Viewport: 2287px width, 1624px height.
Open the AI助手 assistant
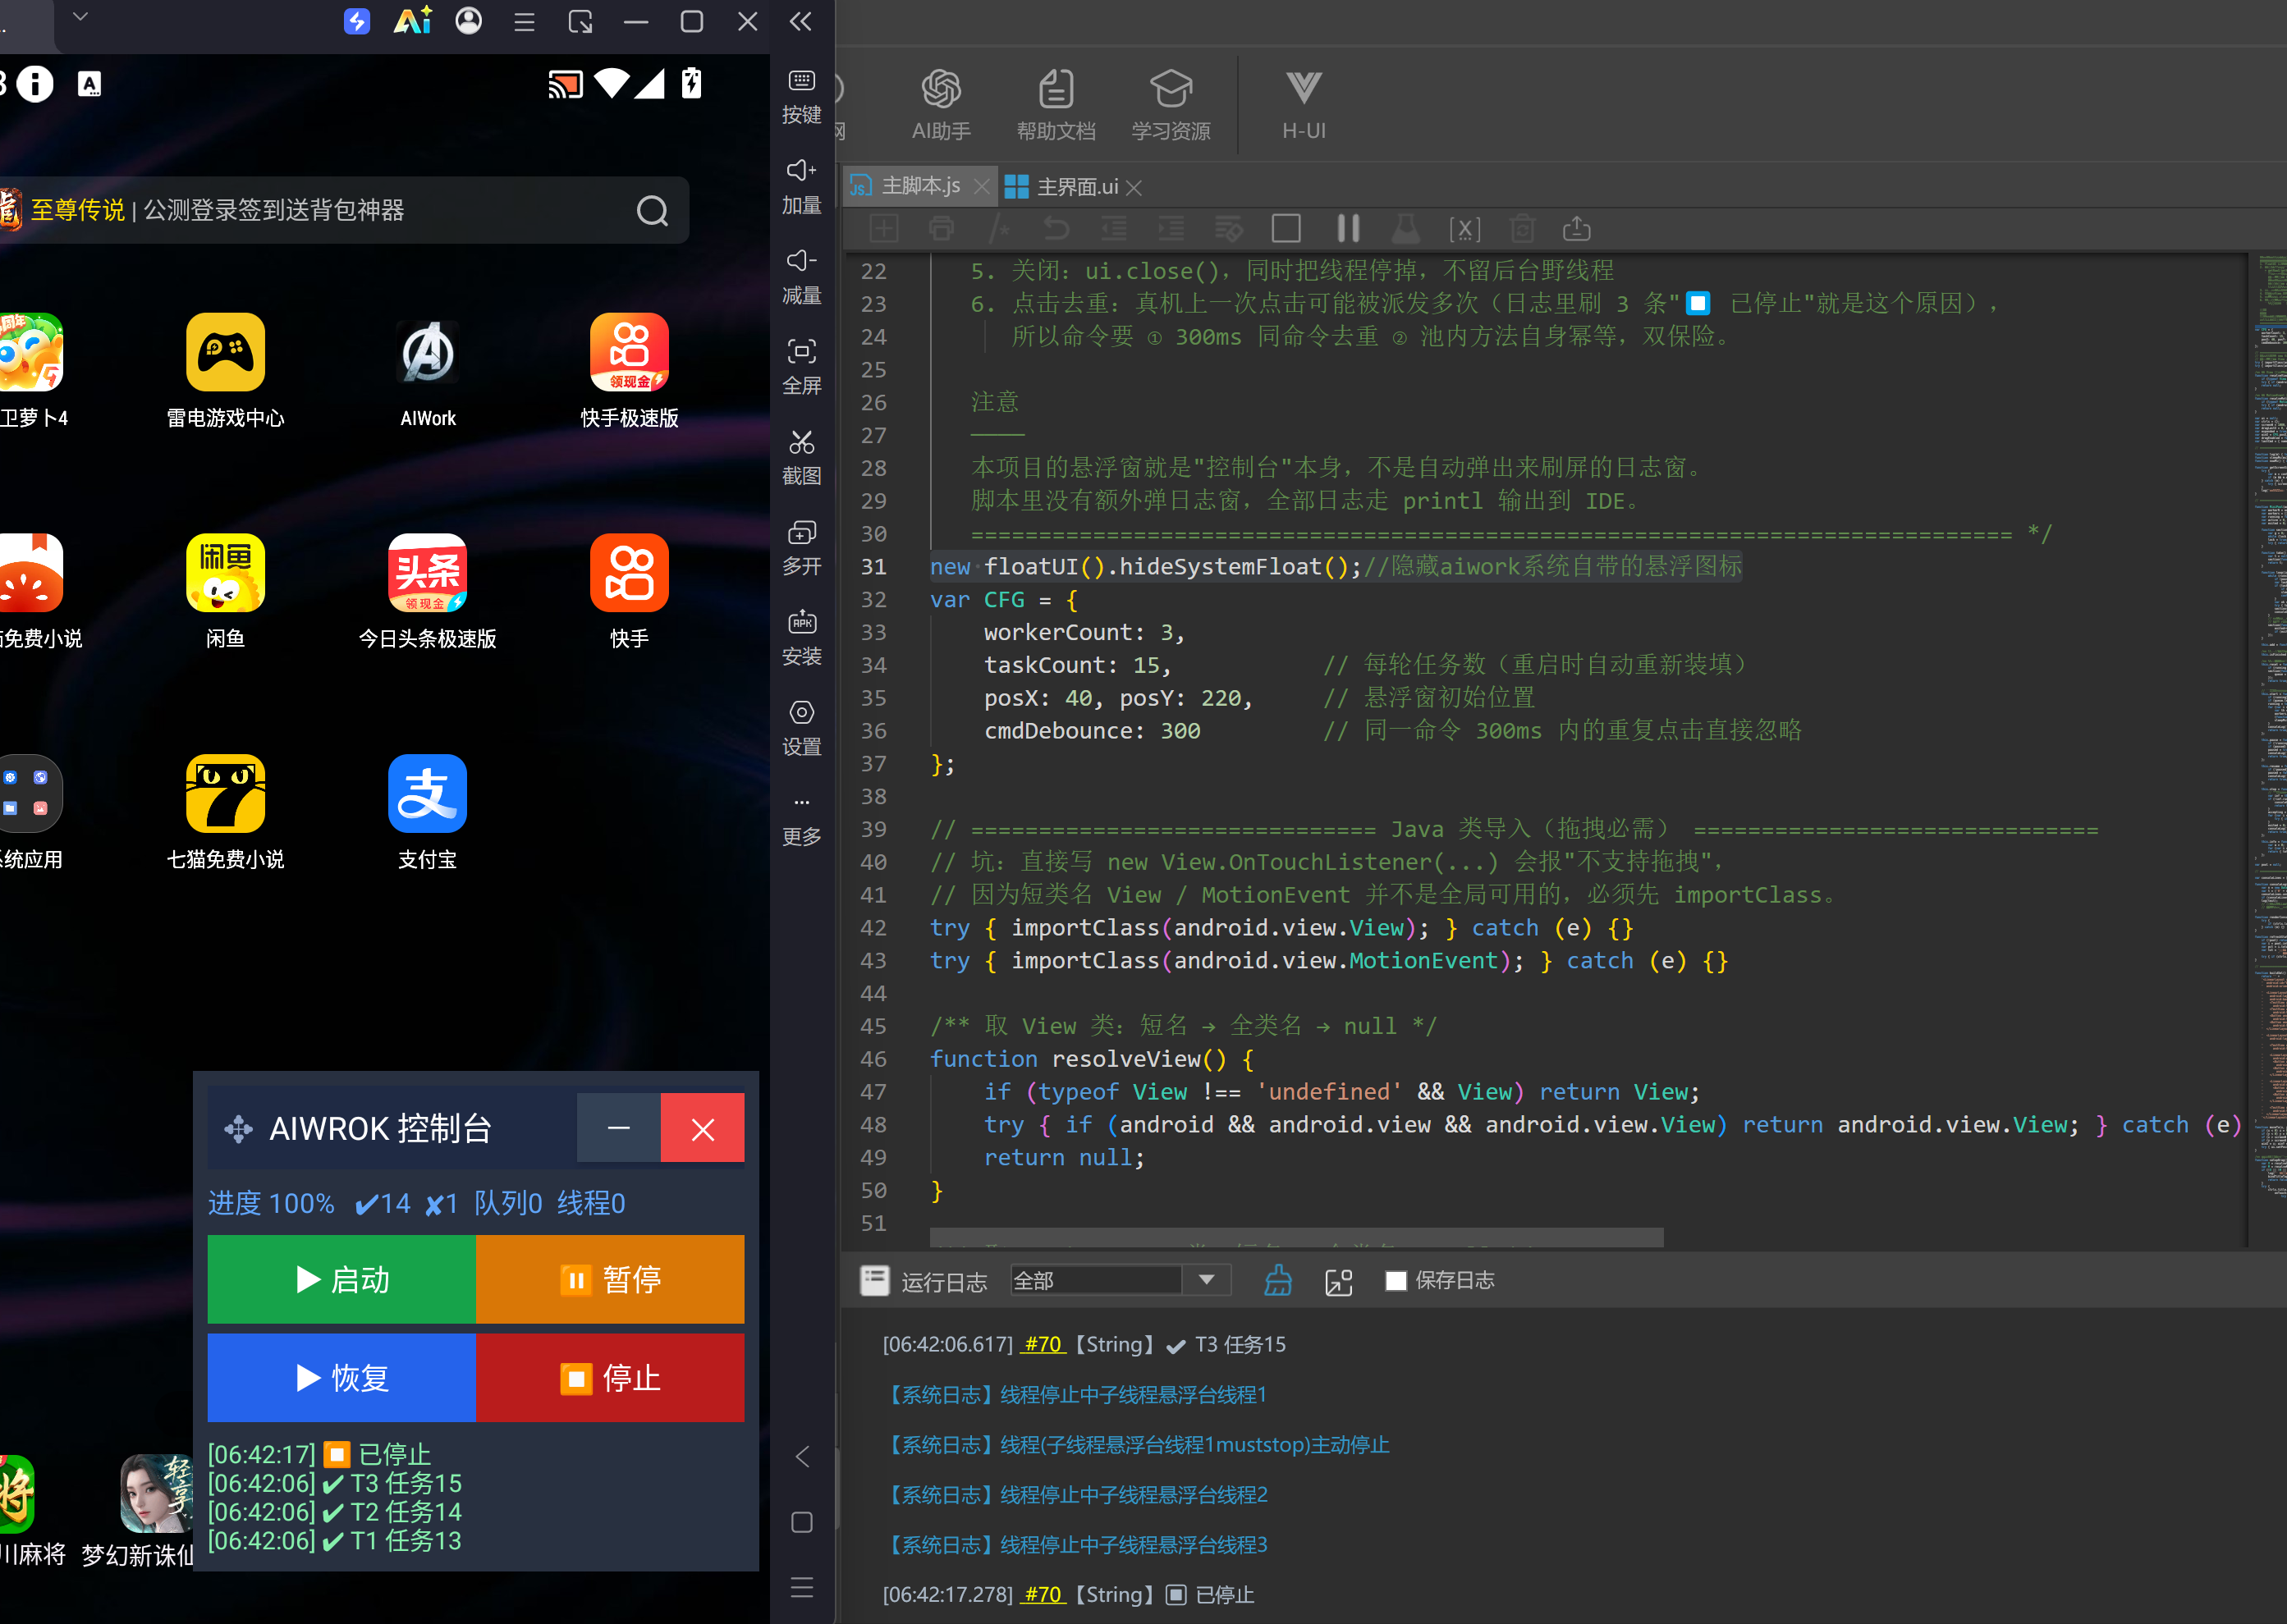coord(941,105)
